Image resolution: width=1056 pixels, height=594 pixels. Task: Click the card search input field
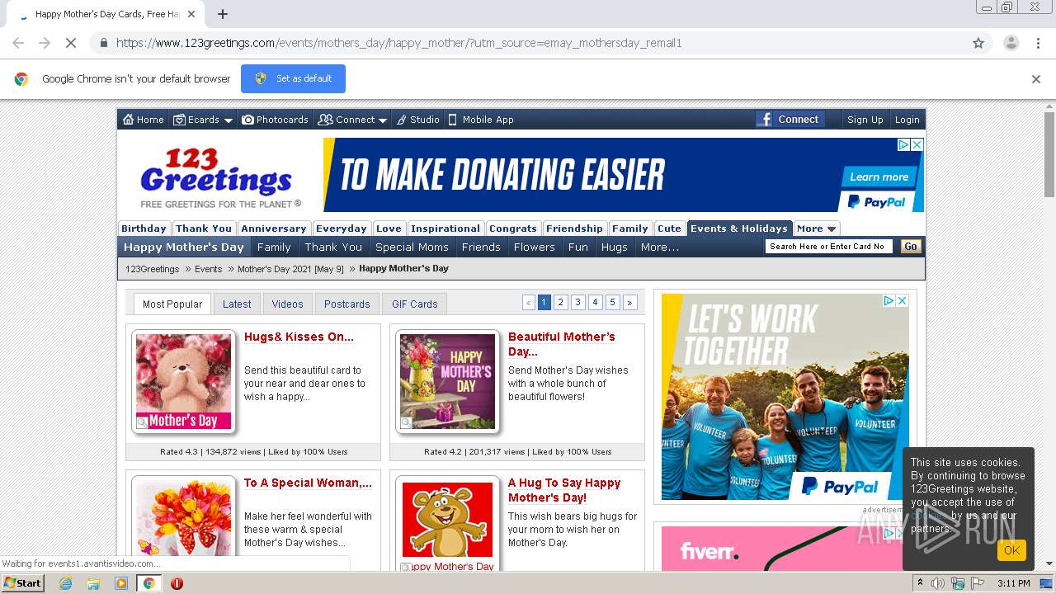click(x=829, y=246)
